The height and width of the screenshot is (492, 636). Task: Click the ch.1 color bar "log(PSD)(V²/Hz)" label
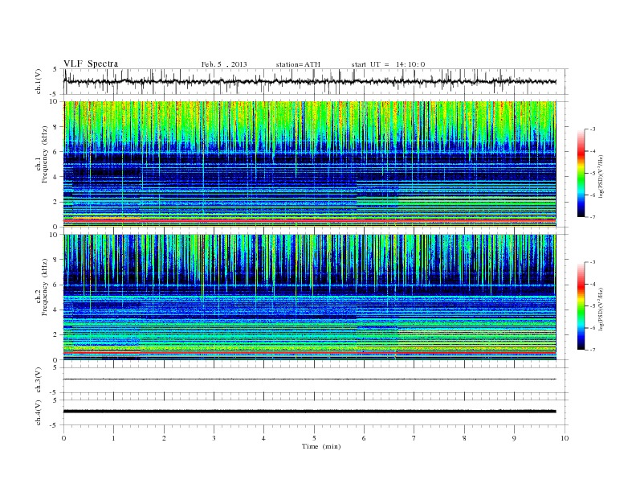click(601, 177)
